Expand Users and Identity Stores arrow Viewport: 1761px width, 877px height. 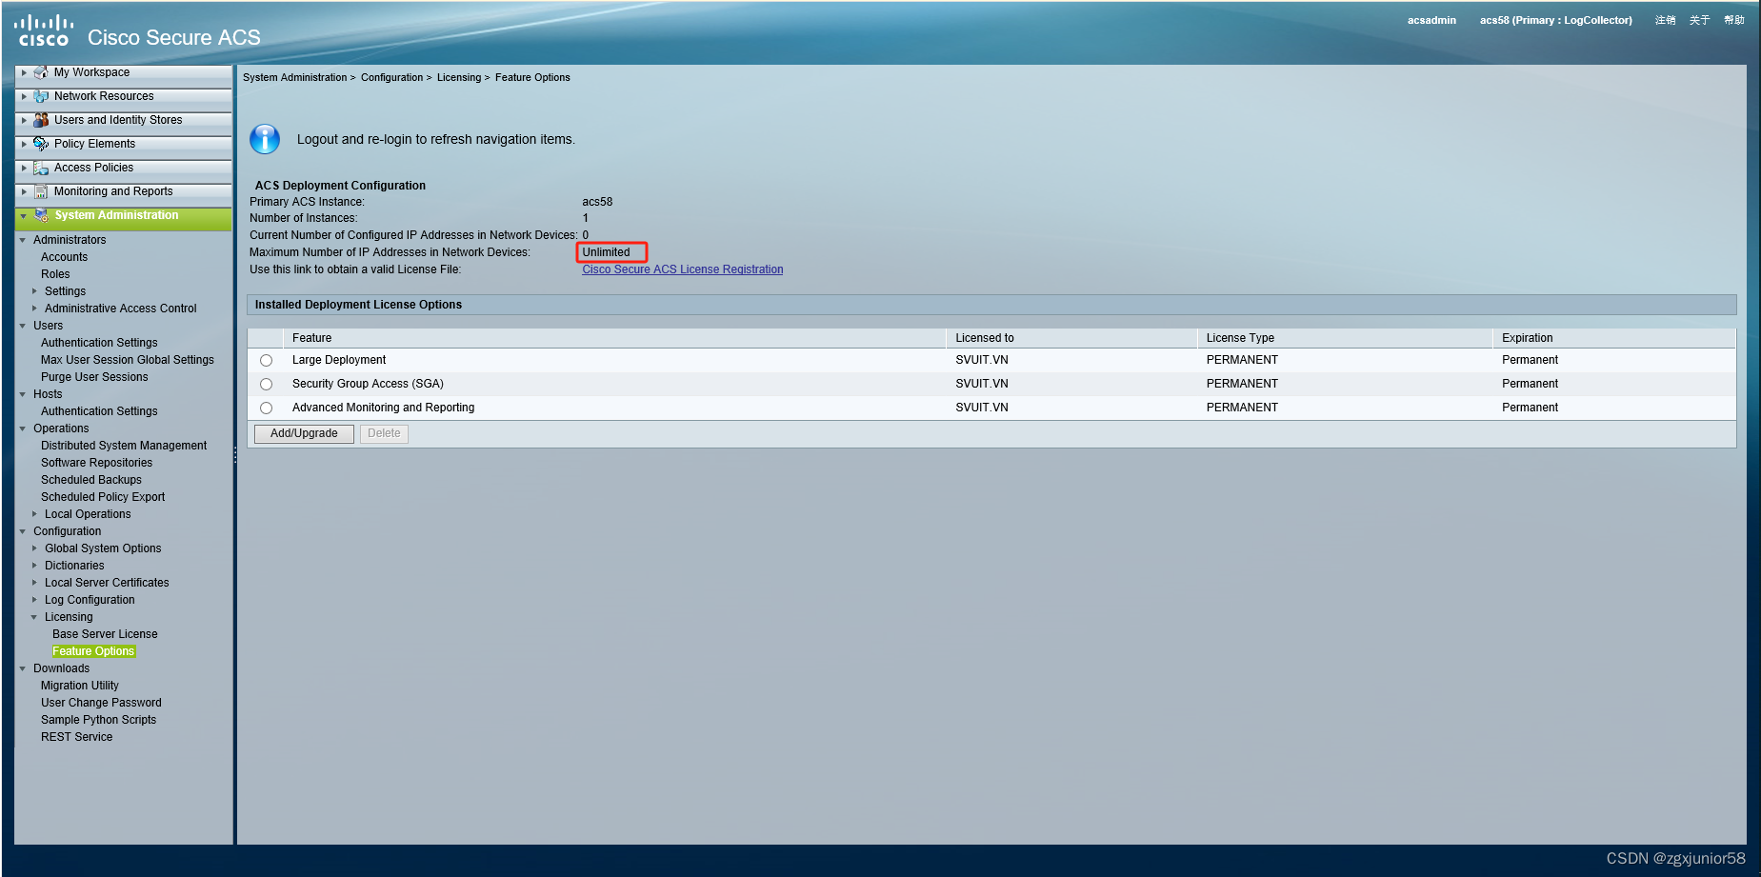pos(24,120)
